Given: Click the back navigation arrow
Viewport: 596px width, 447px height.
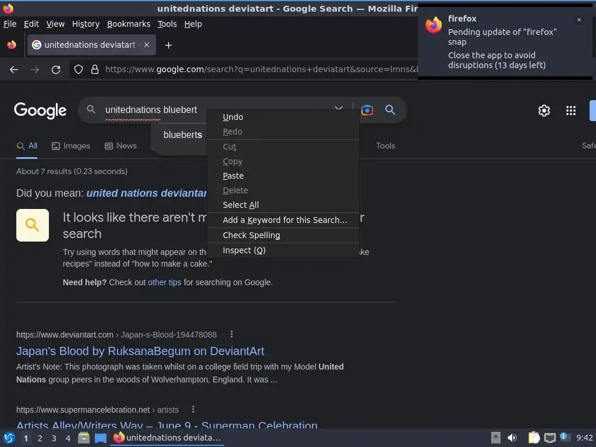Looking at the screenshot, I should [14, 70].
